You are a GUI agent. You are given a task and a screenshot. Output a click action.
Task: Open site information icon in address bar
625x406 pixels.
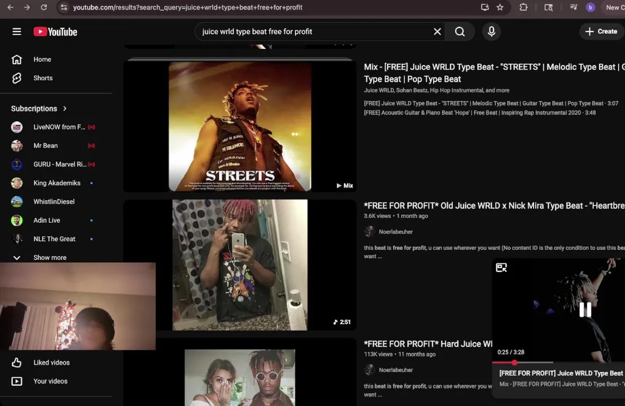coord(63,7)
